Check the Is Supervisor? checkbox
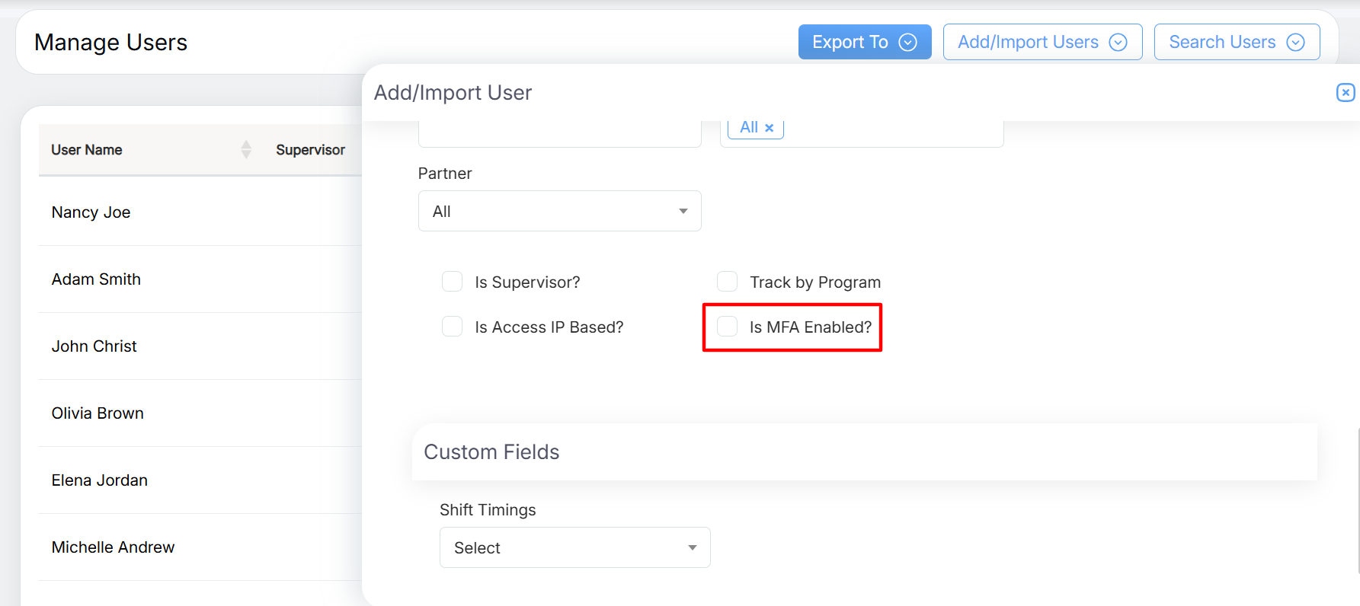This screenshot has height=606, width=1360. 453,282
